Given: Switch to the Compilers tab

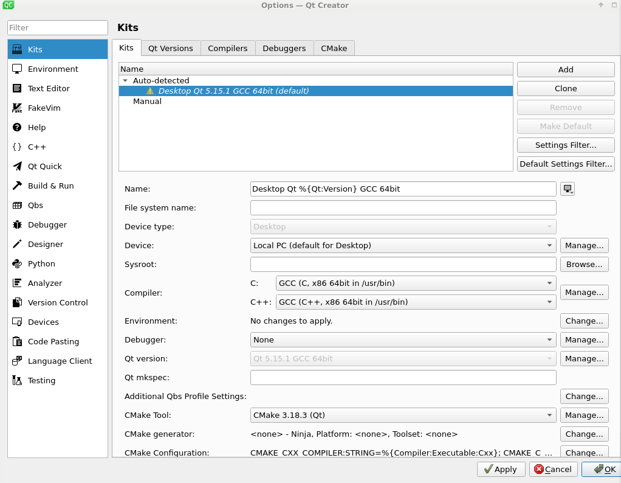Looking at the screenshot, I should click(228, 49).
